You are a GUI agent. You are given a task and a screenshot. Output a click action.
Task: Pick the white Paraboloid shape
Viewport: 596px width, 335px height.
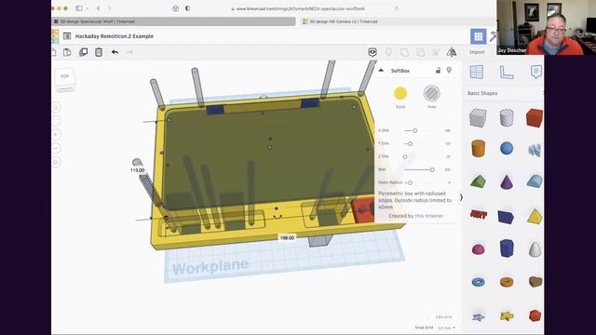pyautogui.click(x=535, y=249)
